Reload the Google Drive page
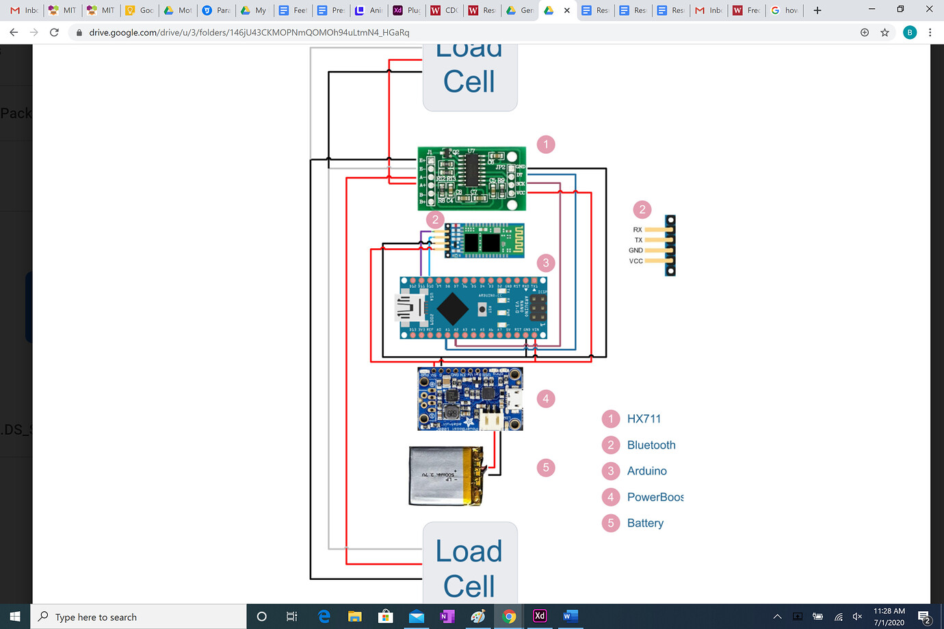This screenshot has width=944, height=629. click(x=54, y=31)
